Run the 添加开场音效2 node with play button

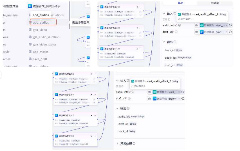click(91, 136)
